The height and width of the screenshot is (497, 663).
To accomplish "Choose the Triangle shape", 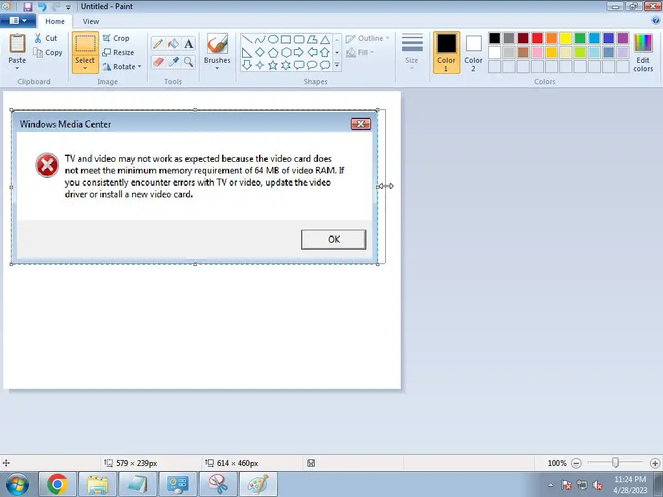I will 325,39.
